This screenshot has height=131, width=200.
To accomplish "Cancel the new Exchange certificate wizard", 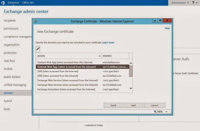I will (x=154, y=105).
